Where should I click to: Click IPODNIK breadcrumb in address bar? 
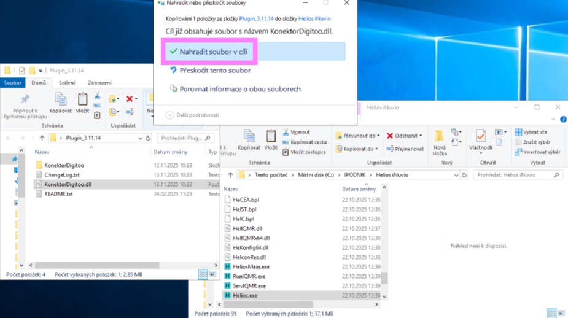pos(355,175)
